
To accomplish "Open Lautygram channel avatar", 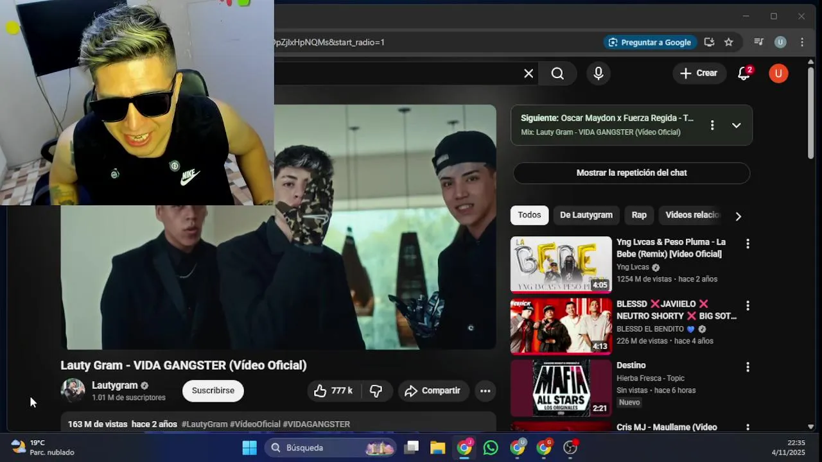I will (x=73, y=390).
